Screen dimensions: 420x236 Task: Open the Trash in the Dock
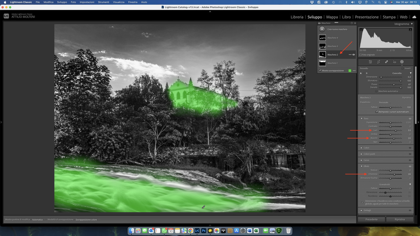pos(288,231)
